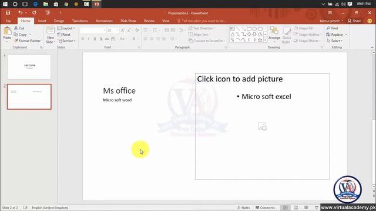Collapse the ribbon
376x211 pixels.
372,47
